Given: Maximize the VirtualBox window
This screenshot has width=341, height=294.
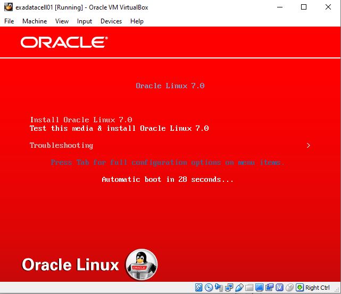Looking at the screenshot, I should [x=304, y=7].
